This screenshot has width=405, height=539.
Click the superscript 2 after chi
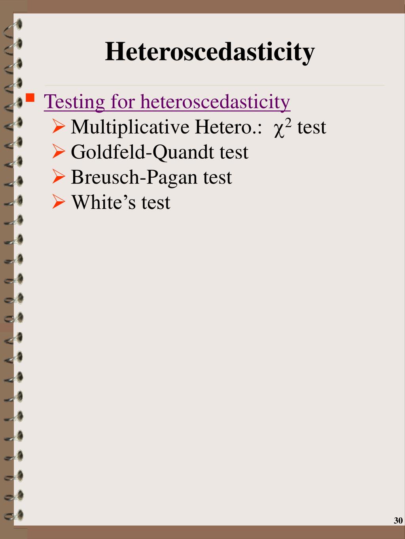pos(289,124)
